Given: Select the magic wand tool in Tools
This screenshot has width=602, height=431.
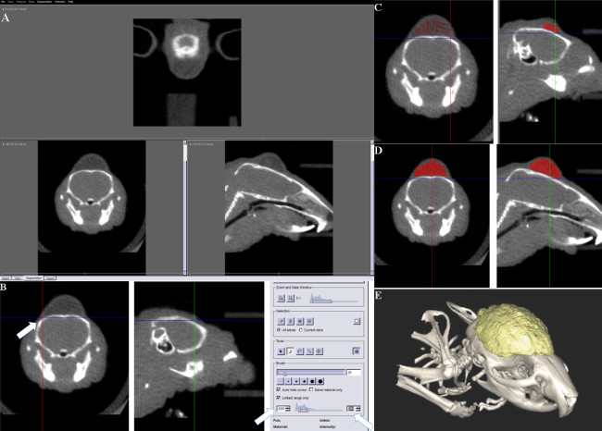Looking at the screenshot, I should click(310, 351).
